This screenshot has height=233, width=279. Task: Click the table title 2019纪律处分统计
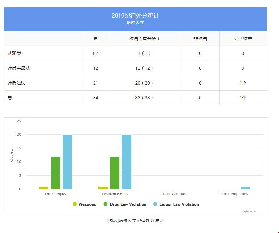tap(135, 16)
